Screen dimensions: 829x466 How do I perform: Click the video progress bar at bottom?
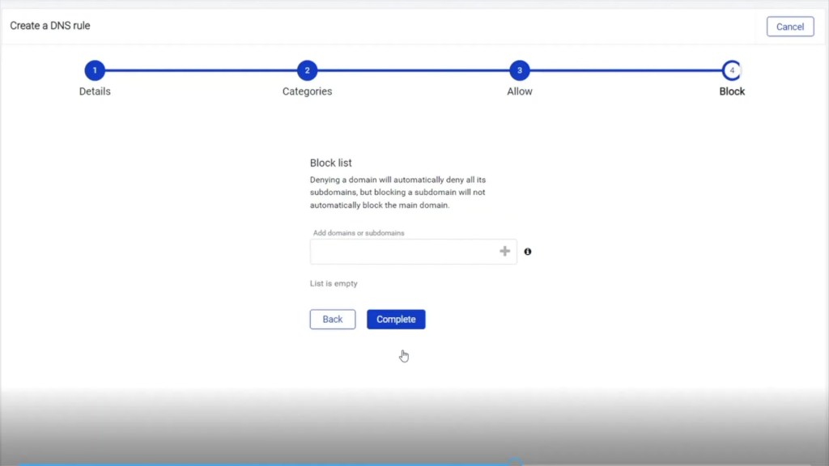pyautogui.click(x=414, y=464)
